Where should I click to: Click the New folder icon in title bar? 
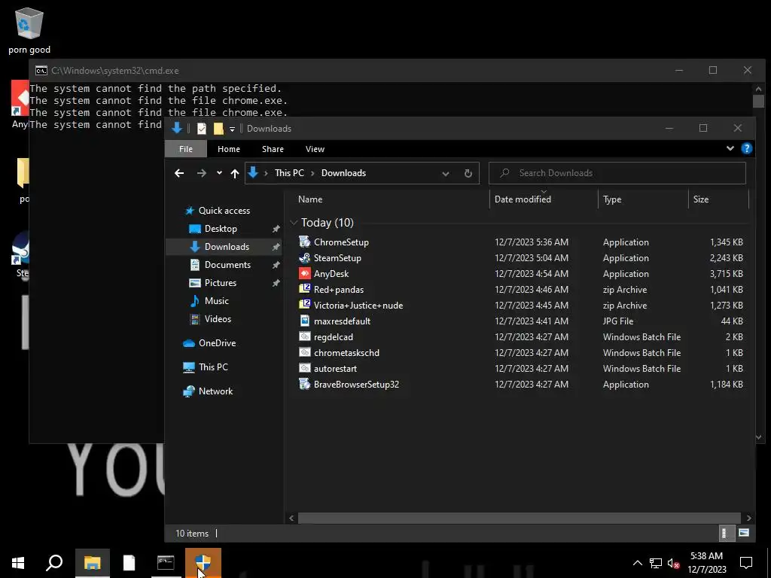[x=218, y=128]
